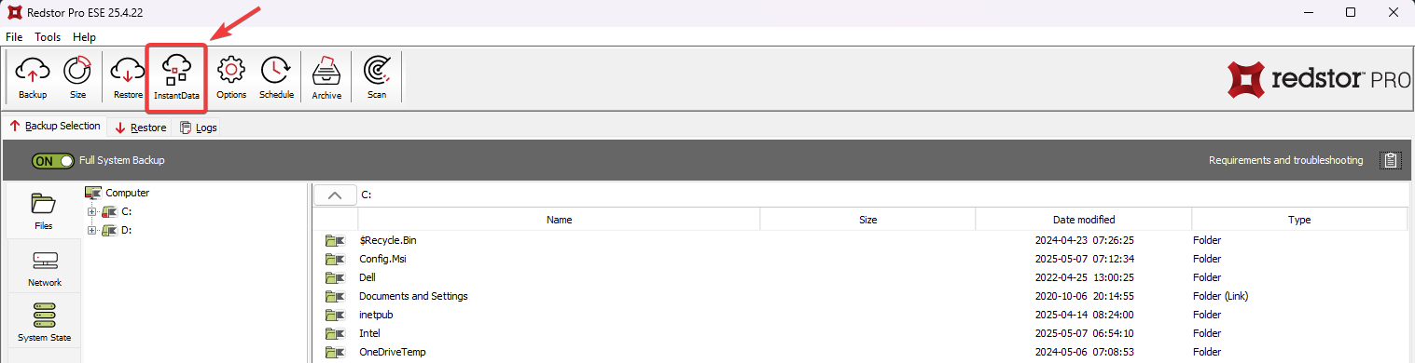Expand the D: drive tree node
Image resolution: width=1415 pixels, height=363 pixels.
tap(91, 230)
